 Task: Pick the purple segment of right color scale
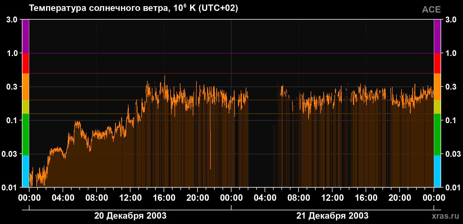437,36
